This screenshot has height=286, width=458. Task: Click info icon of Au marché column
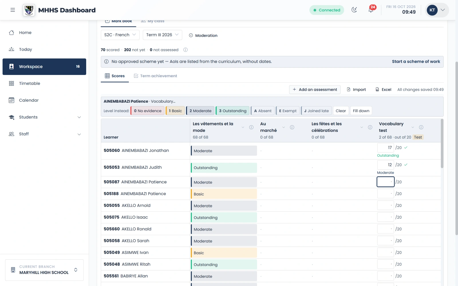(292, 127)
